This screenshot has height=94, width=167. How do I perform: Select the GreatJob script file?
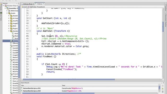click(x=14, y=50)
